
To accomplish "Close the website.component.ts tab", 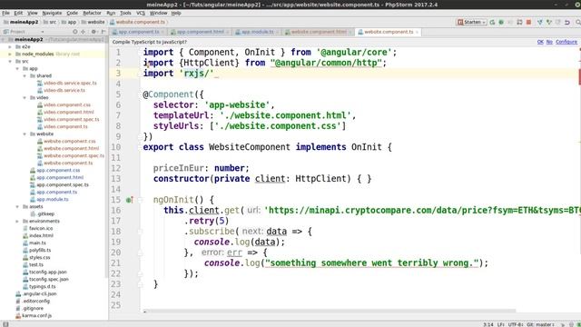I will click(418, 33).
